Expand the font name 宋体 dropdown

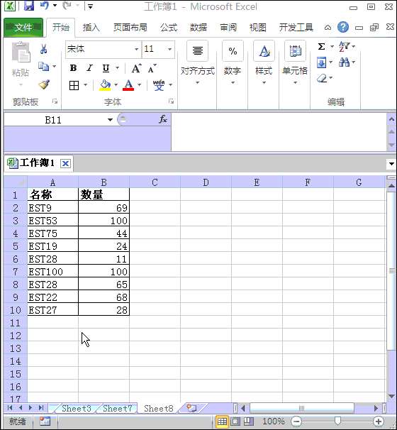(x=136, y=50)
